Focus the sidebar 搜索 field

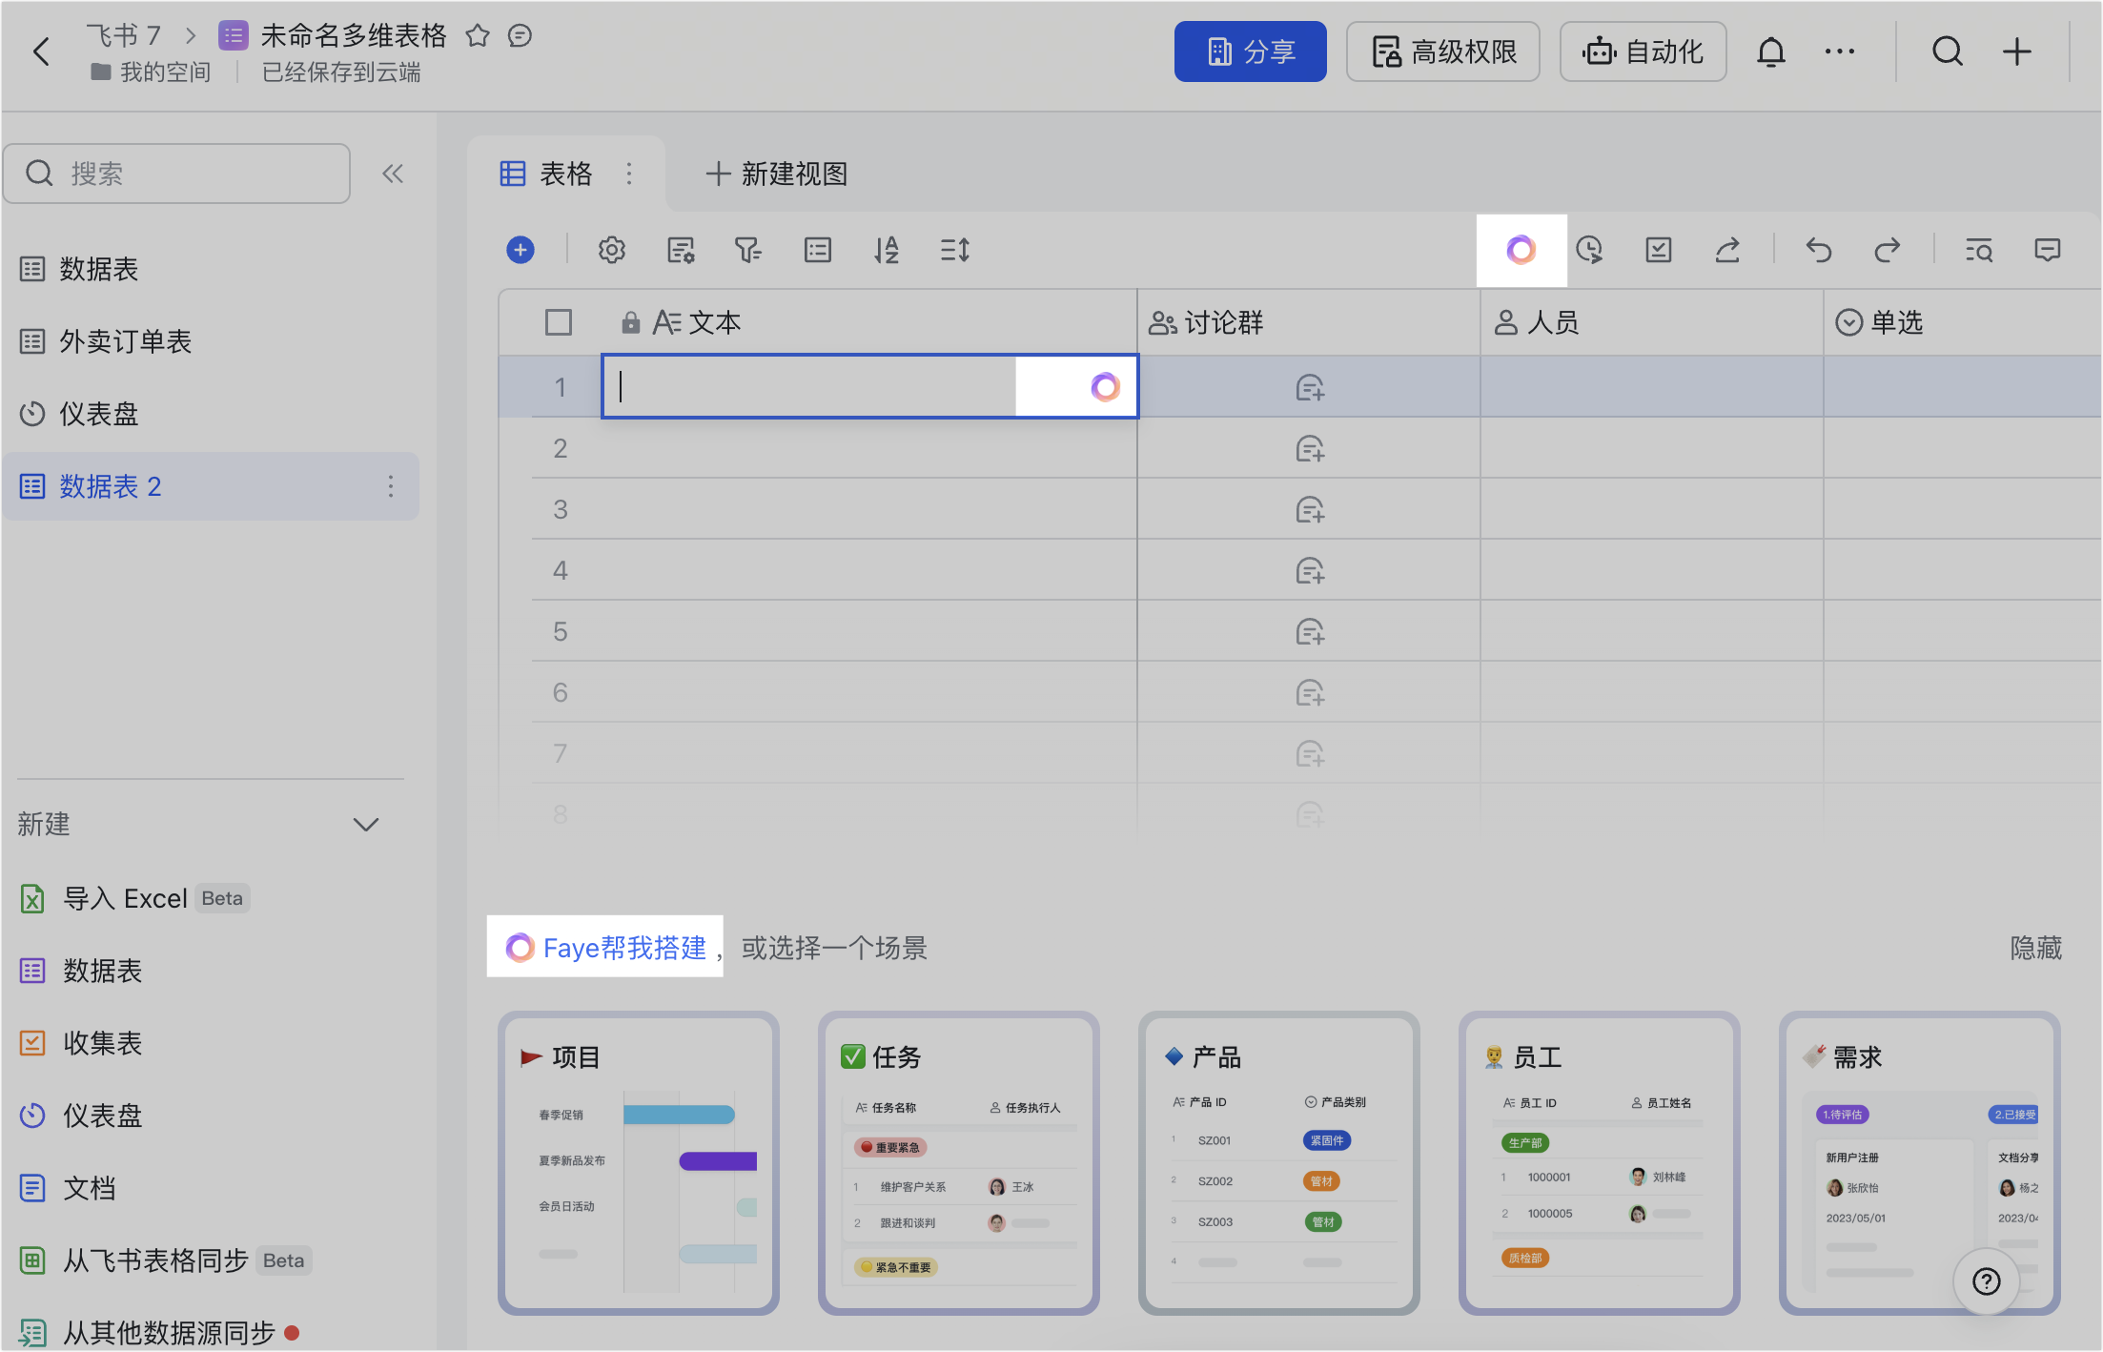pos(177,174)
